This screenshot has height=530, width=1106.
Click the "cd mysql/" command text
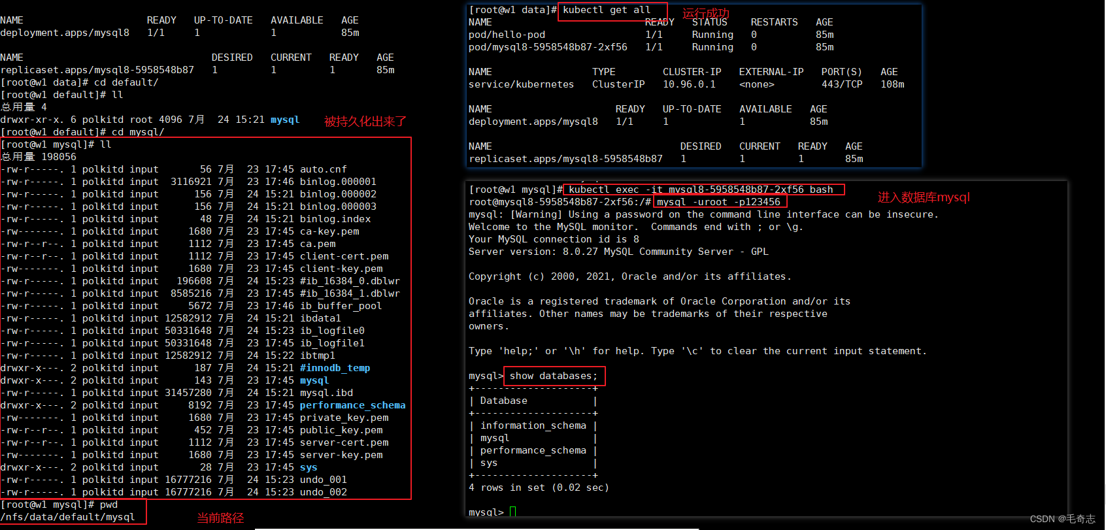[138, 132]
